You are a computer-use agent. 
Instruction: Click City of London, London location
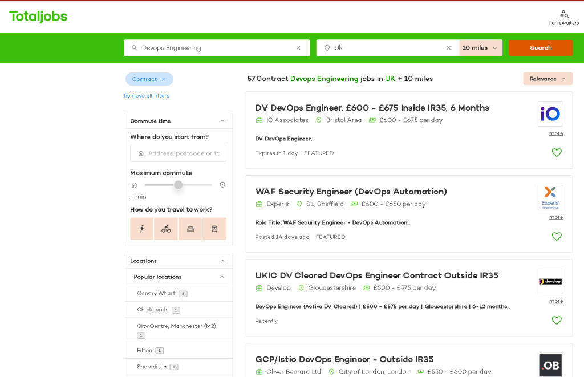point(374,372)
